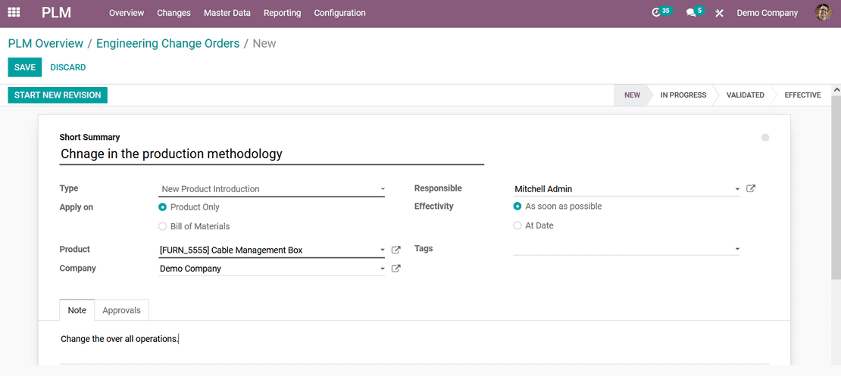The image size is (841, 376).
Task: Open external link icon beside Responsible field
Action: [x=751, y=188]
